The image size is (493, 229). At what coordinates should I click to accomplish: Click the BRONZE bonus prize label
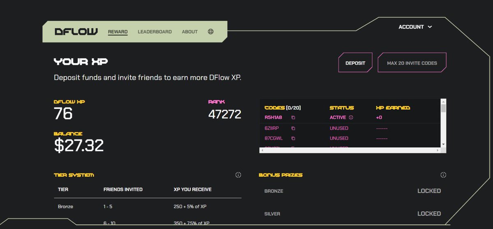click(274, 191)
